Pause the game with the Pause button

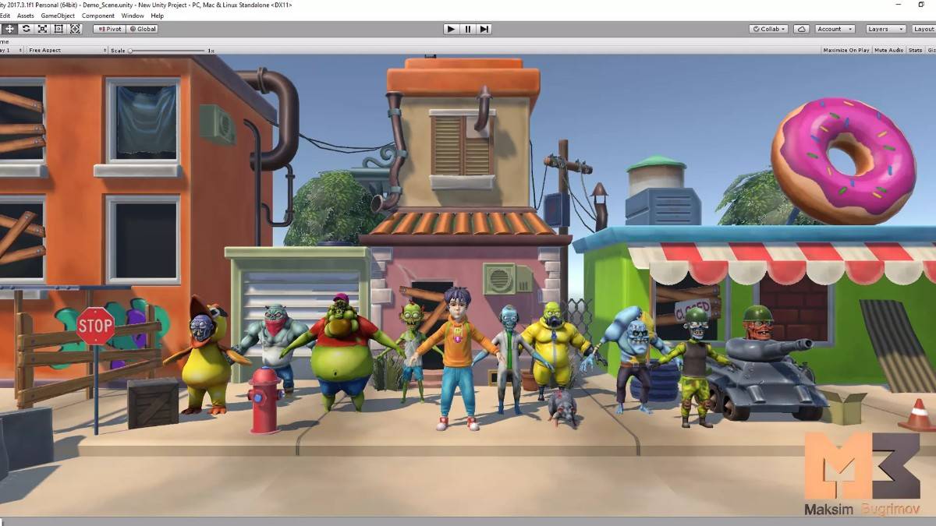click(468, 29)
